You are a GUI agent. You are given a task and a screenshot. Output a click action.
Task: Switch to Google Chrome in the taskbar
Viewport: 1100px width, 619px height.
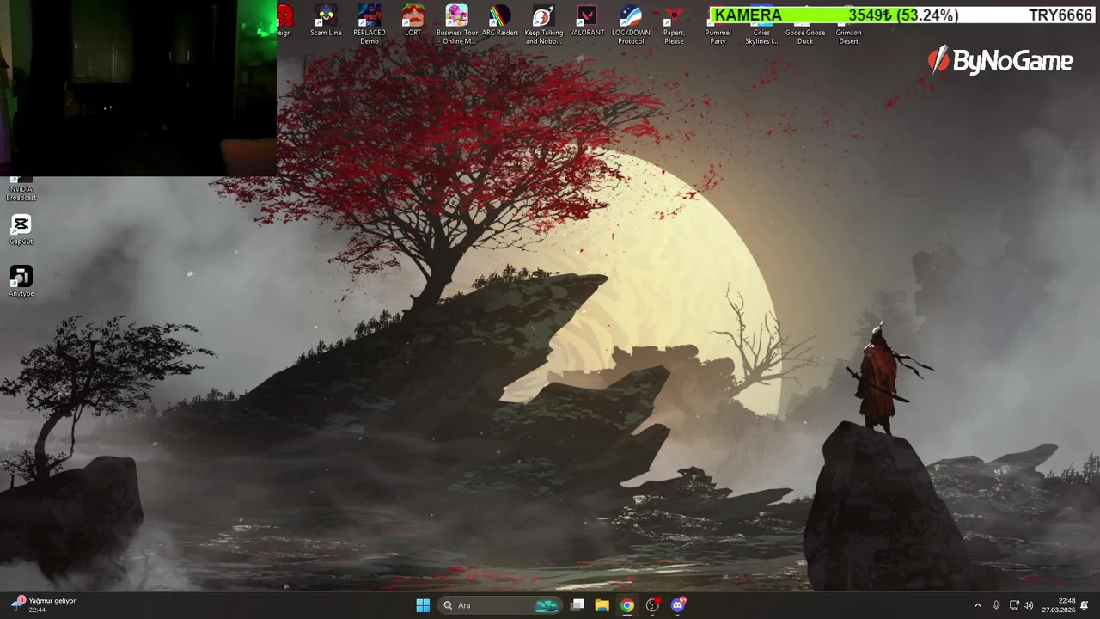pyautogui.click(x=627, y=605)
